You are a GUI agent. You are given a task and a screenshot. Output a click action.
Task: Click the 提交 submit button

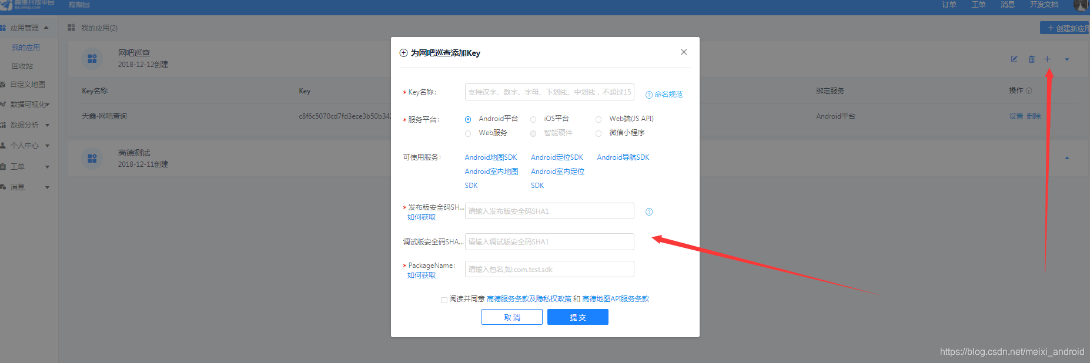coord(577,317)
